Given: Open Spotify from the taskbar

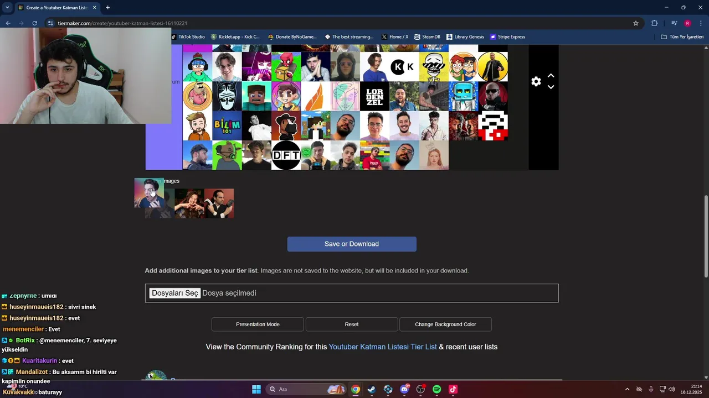Looking at the screenshot, I should [436, 389].
